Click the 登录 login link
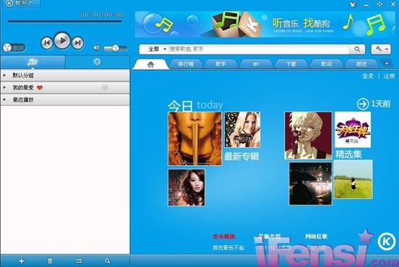Viewport: 399px width, 267px height. click(x=368, y=76)
